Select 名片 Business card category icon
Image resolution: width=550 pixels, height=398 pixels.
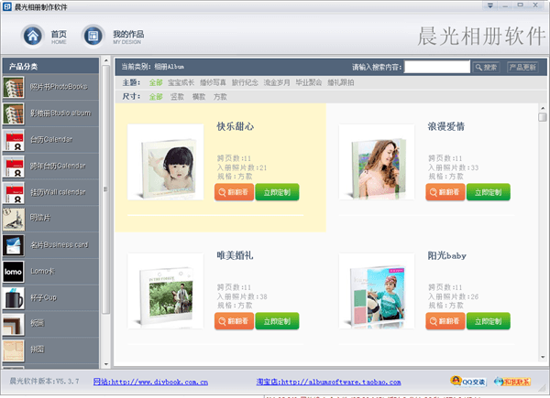[x=13, y=246]
